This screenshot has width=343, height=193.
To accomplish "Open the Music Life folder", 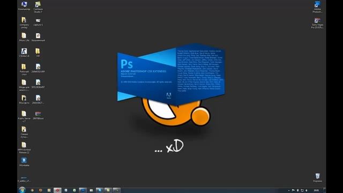I will [x=24, y=37].
